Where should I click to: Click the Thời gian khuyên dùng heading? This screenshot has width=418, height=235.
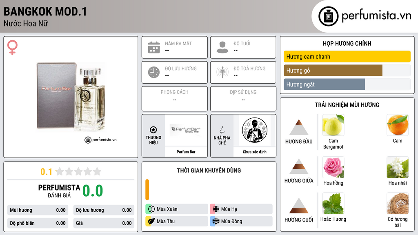coord(209,171)
